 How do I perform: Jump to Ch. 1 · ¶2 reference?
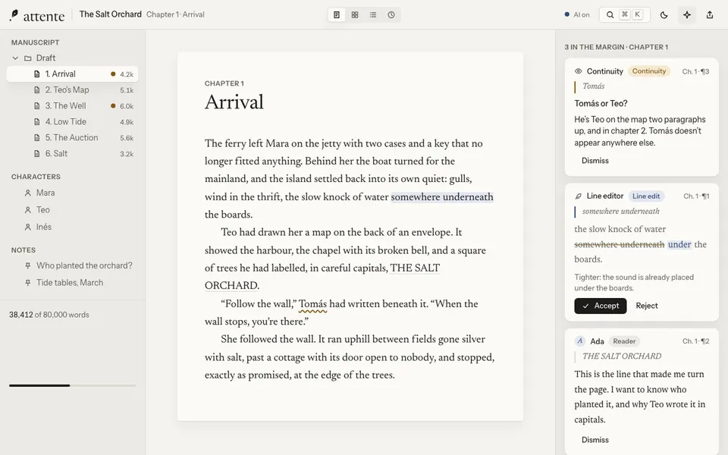pyautogui.click(x=696, y=341)
